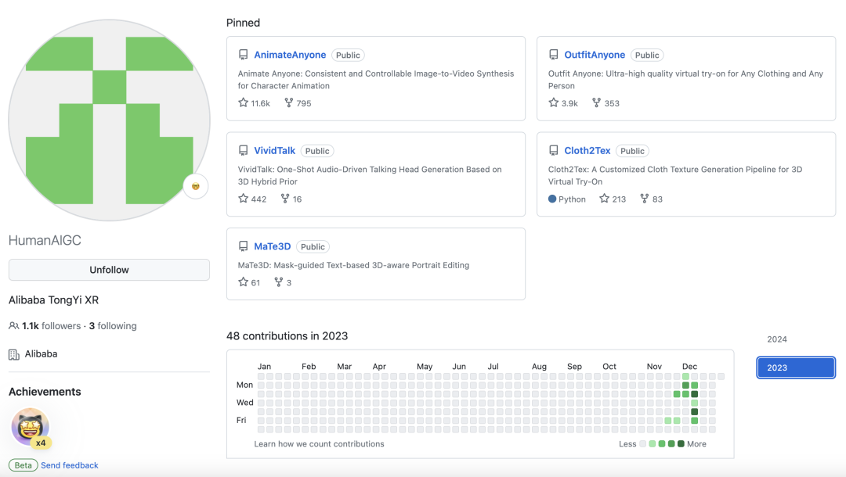
Task: Click the VividTalk fork icon
Action: click(285, 199)
